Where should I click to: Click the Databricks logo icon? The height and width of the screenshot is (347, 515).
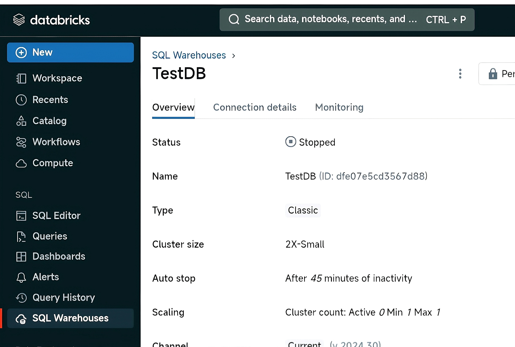(x=19, y=20)
